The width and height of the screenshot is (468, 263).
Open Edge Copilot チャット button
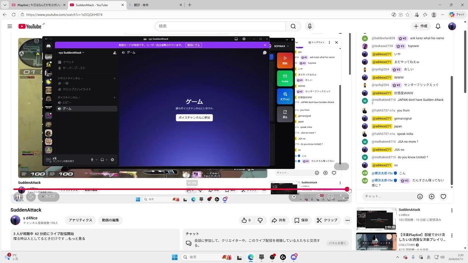457,15
